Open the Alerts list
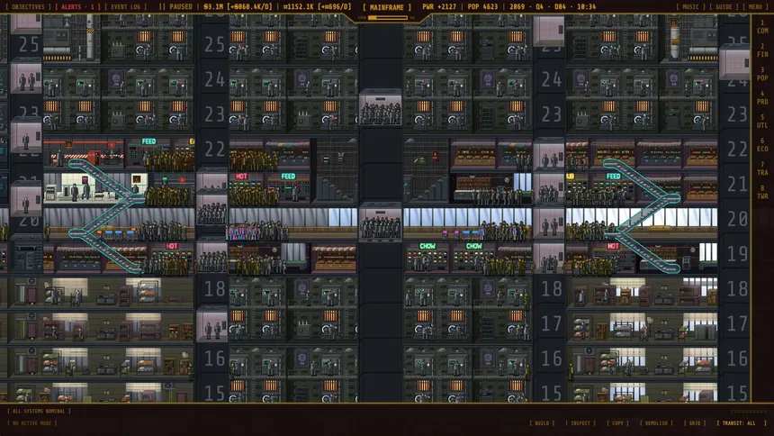Image resolution: width=774 pixels, height=436 pixels. (78, 7)
